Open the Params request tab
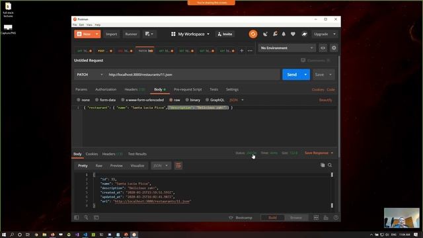 click(81, 89)
